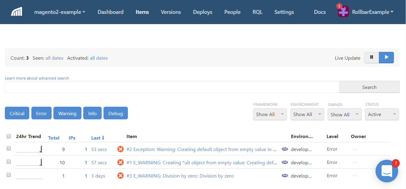Open the chat support bubble

pos(387,171)
